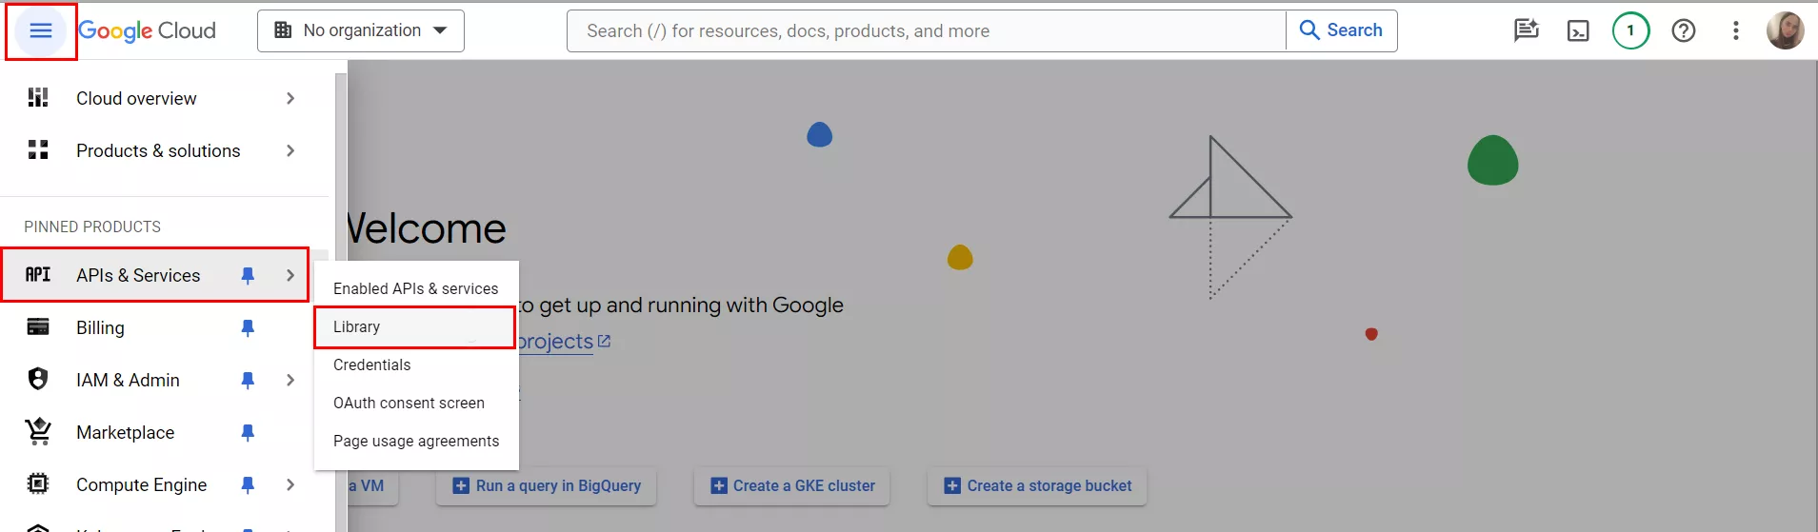
Task: Click Create a storage bucket button
Action: point(1037,486)
